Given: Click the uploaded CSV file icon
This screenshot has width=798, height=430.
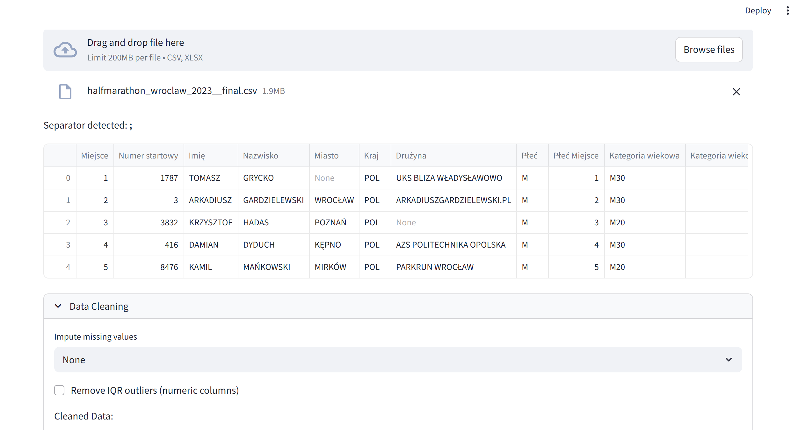Looking at the screenshot, I should (x=65, y=92).
